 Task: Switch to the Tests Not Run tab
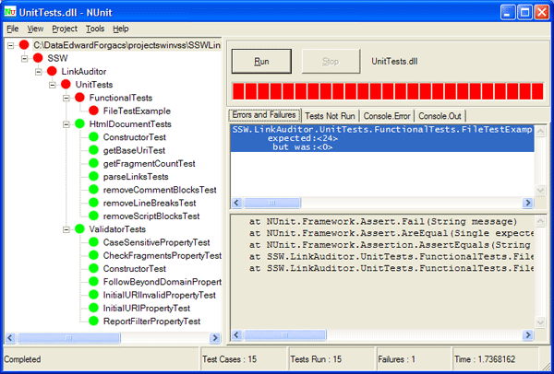tap(331, 116)
